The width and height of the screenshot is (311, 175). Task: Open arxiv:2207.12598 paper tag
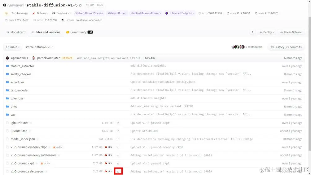pos(210,13)
